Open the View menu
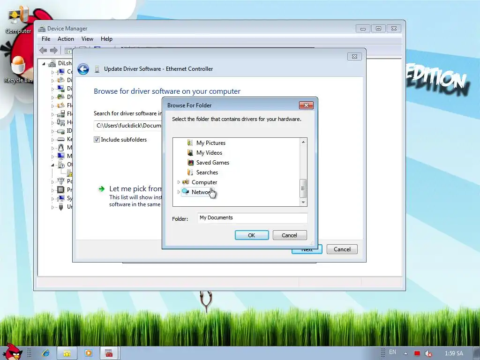Viewport: 480px width, 360px height. click(87, 39)
